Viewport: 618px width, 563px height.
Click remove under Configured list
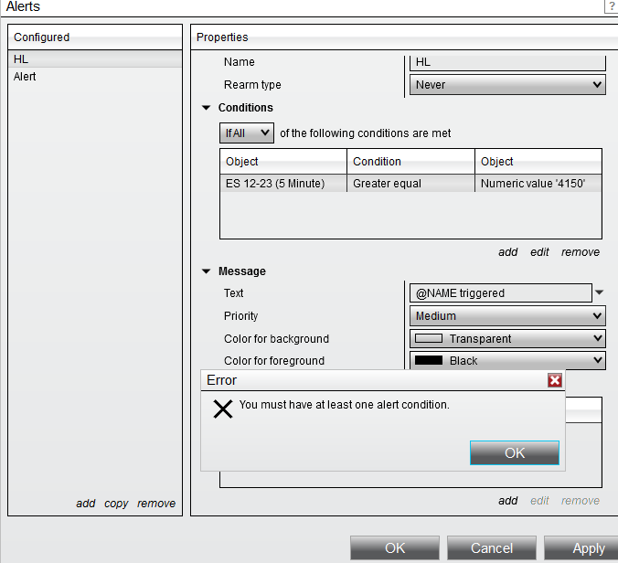pos(156,503)
